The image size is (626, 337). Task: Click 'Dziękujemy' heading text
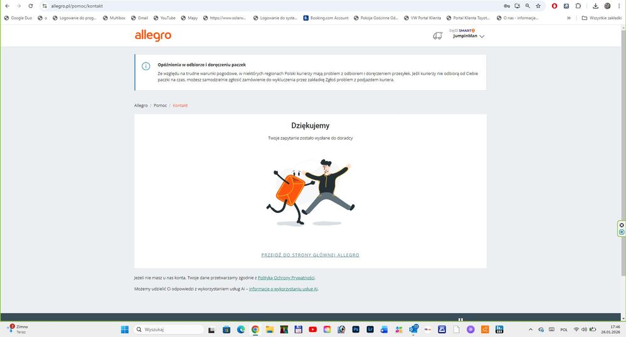tap(310, 126)
